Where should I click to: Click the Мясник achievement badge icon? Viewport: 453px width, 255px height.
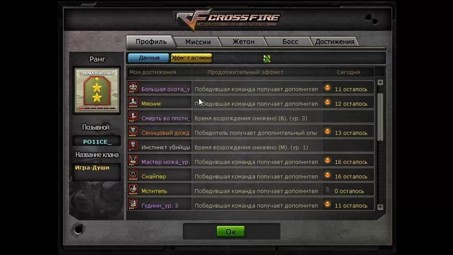coord(133,102)
